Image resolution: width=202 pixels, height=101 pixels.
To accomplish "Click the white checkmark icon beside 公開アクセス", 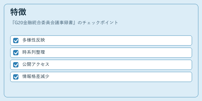I will 16,65.
